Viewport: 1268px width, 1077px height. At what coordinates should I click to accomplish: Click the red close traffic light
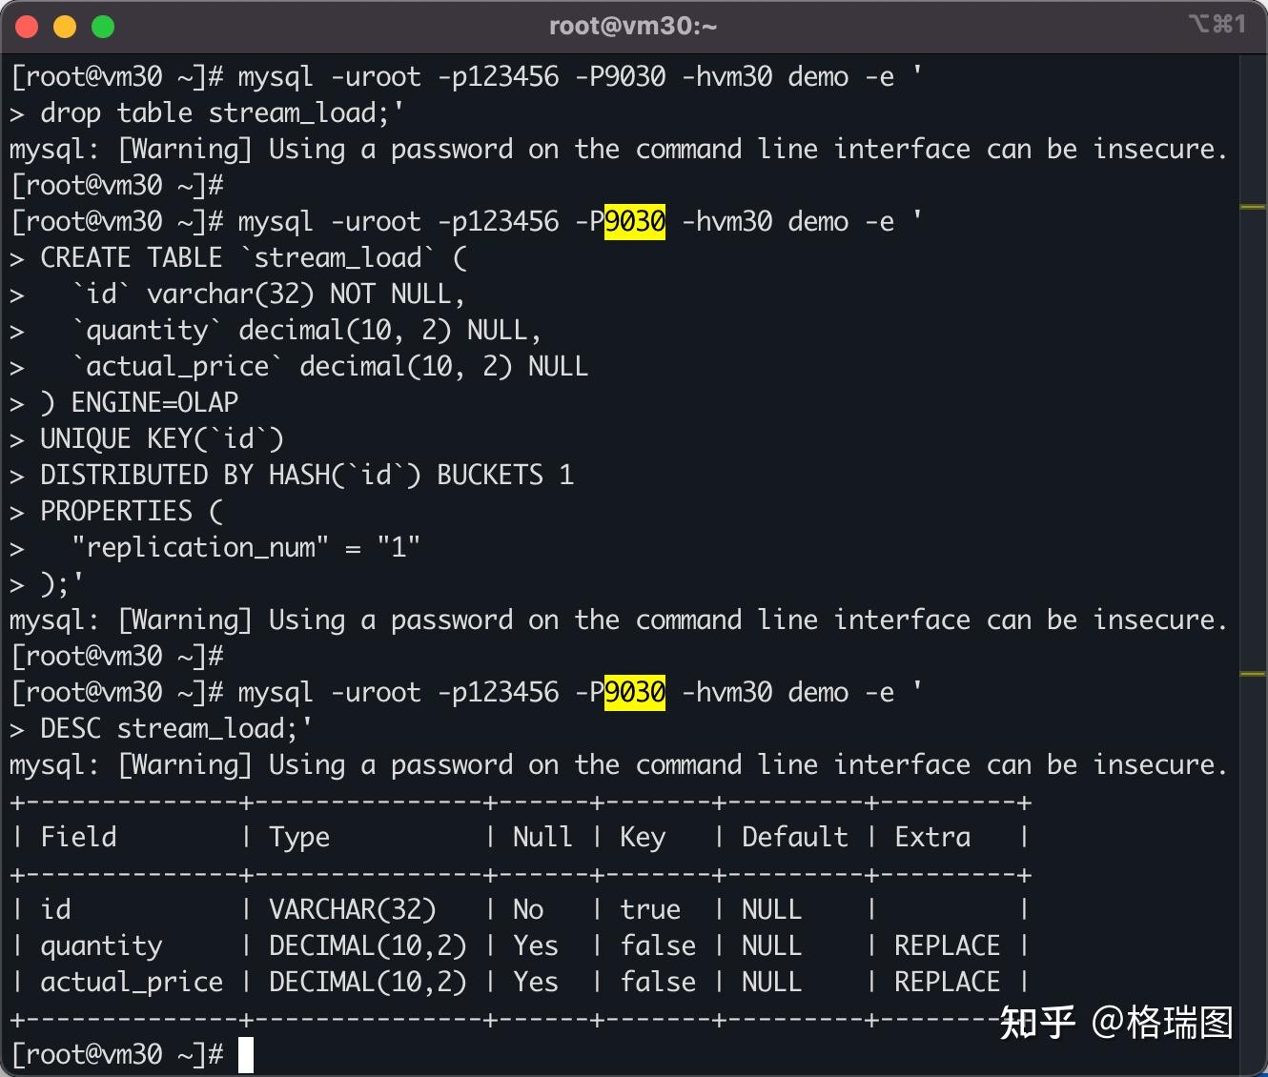click(26, 26)
